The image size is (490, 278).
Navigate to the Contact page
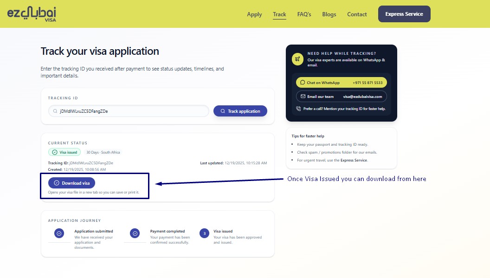357,14
